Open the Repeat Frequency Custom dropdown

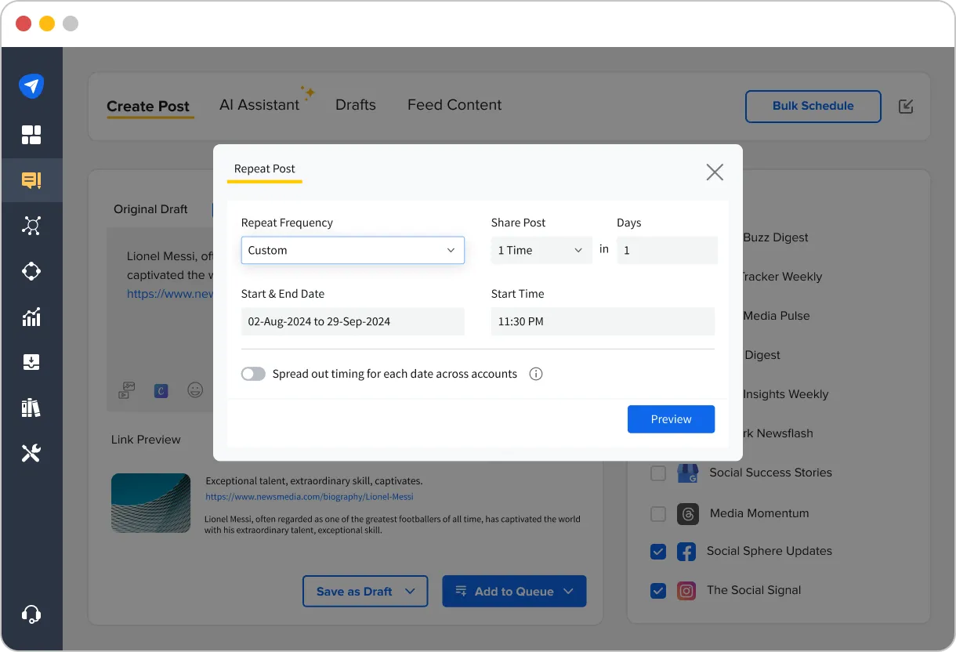coord(353,251)
